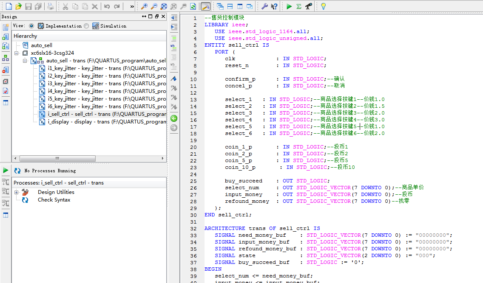Cascade windows using the toolbar icon
This screenshot has height=283, width=483.
(x=220, y=6)
